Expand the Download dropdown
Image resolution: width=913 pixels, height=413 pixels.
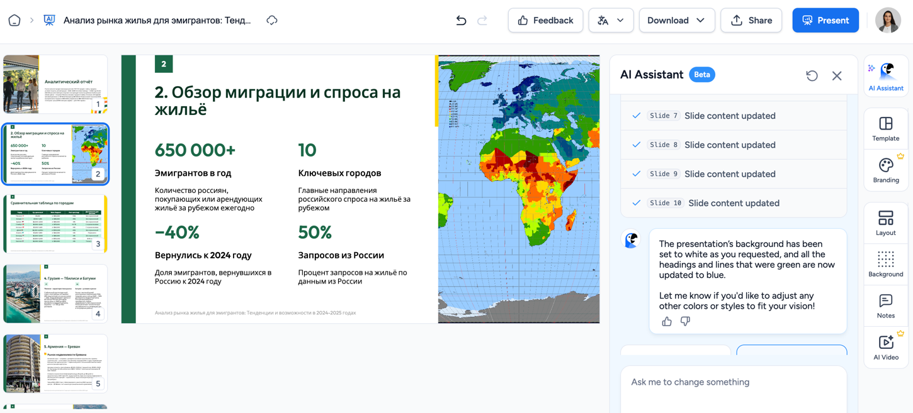(x=677, y=20)
